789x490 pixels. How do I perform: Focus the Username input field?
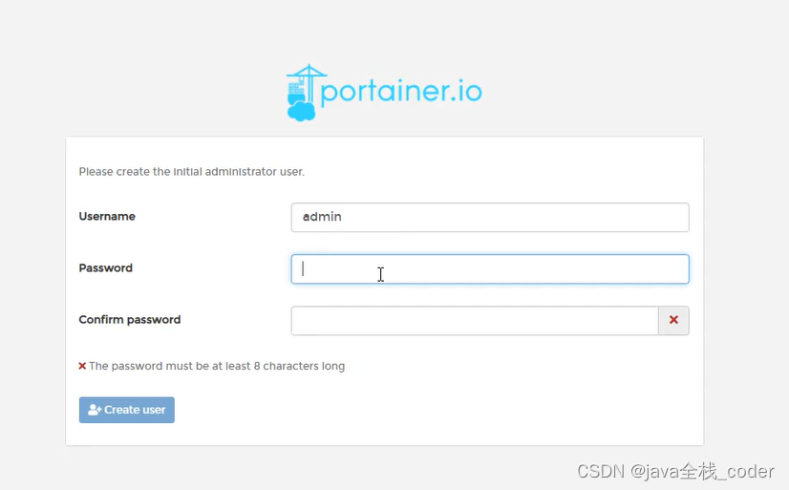(x=490, y=218)
